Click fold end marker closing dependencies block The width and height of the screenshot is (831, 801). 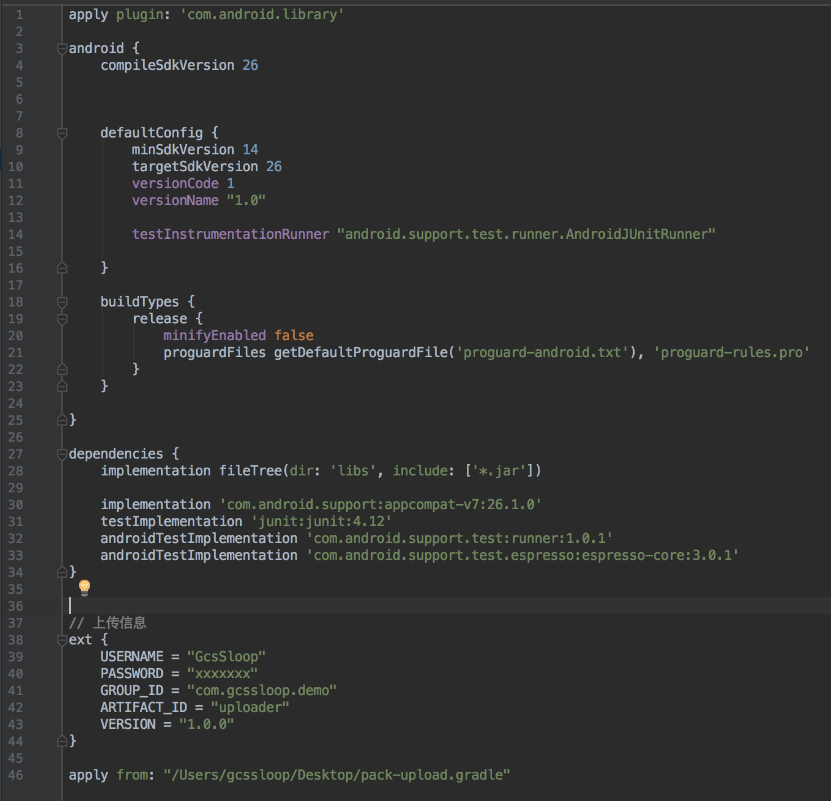pyautogui.click(x=62, y=572)
